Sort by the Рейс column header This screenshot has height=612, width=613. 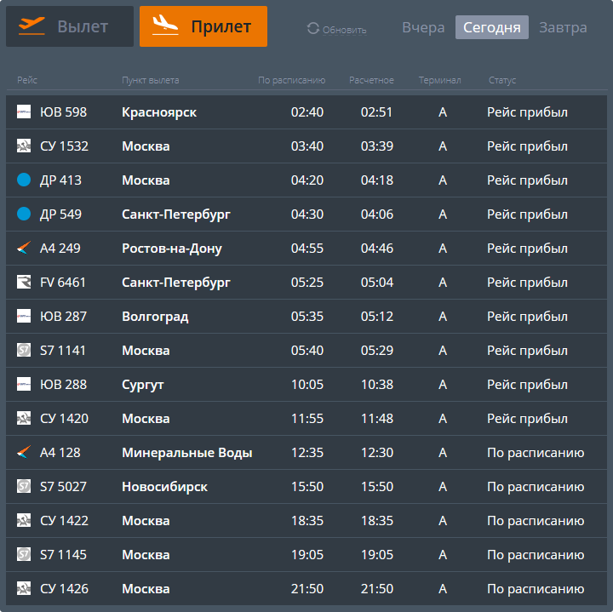pyautogui.click(x=27, y=81)
